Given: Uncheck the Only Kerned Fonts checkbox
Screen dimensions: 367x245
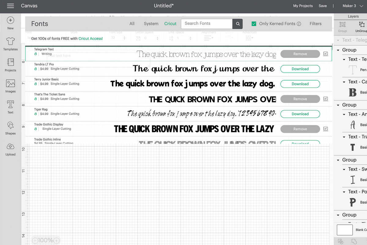Looking at the screenshot, I should point(254,24).
